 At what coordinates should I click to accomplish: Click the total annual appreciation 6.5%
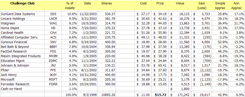(237, 95)
